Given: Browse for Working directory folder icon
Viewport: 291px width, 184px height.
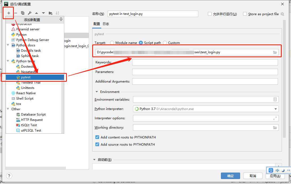Looking at the screenshot, I should point(275,128).
